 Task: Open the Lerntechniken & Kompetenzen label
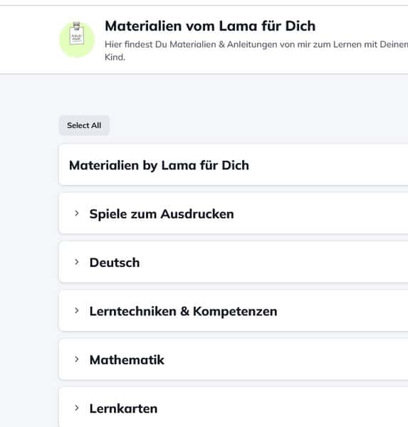point(184,311)
